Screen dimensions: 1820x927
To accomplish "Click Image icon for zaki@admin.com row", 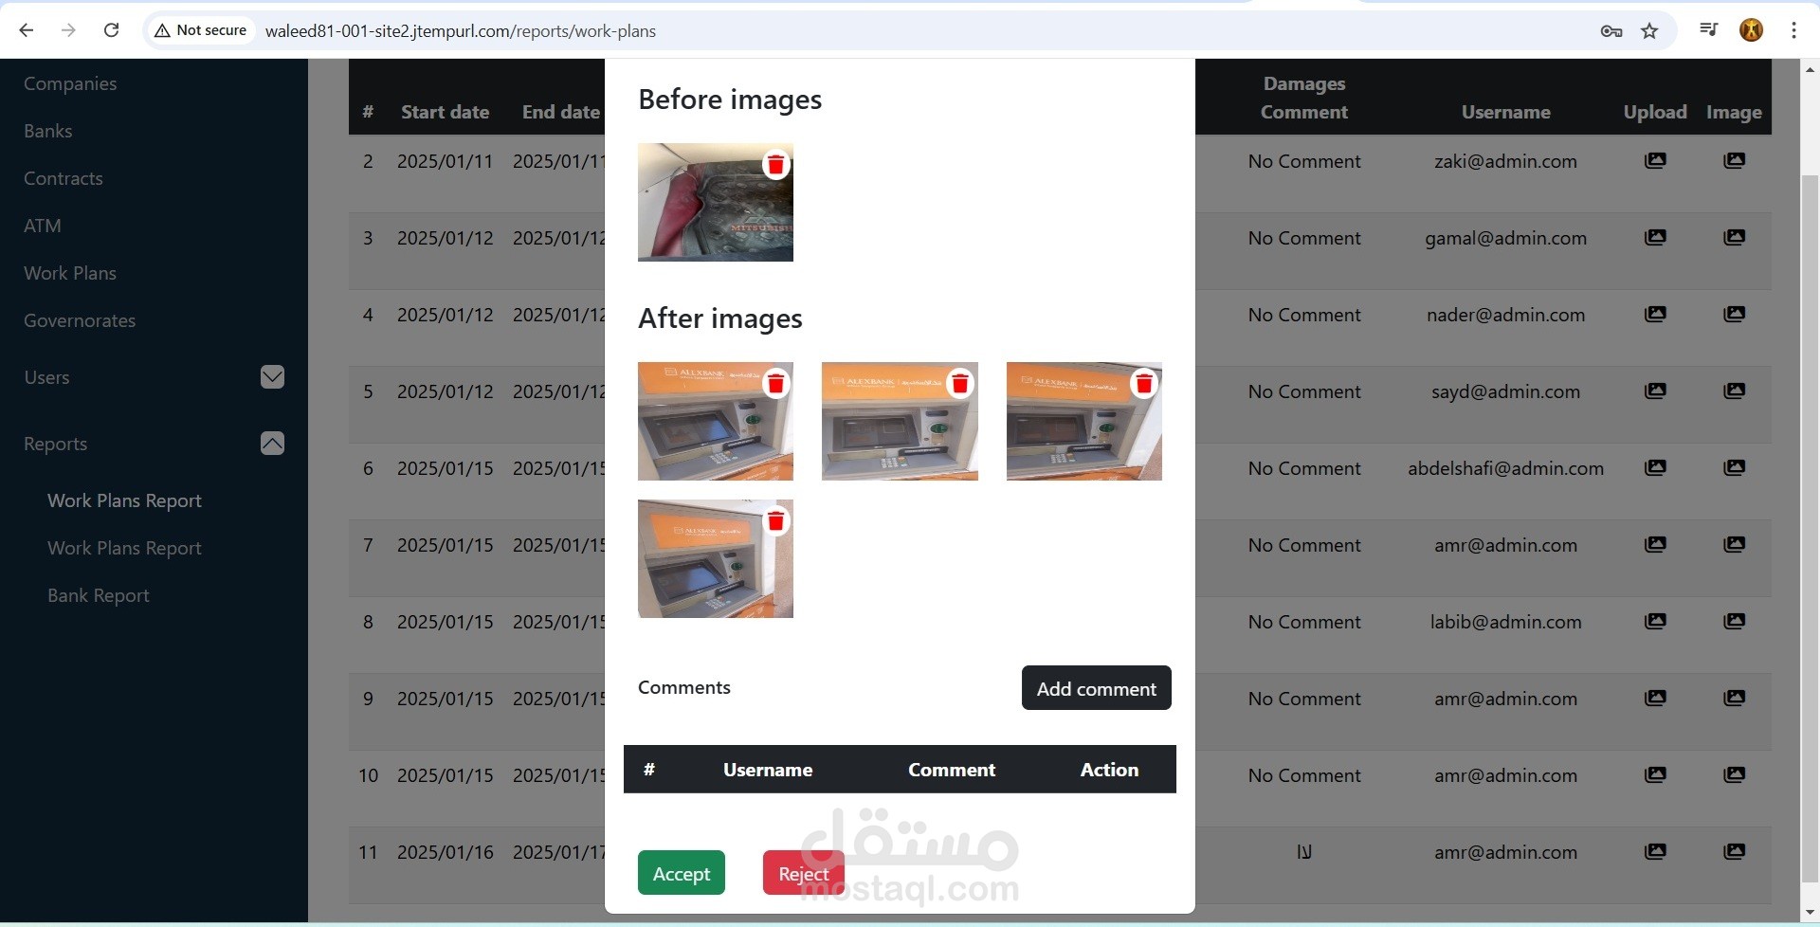I will (1734, 161).
